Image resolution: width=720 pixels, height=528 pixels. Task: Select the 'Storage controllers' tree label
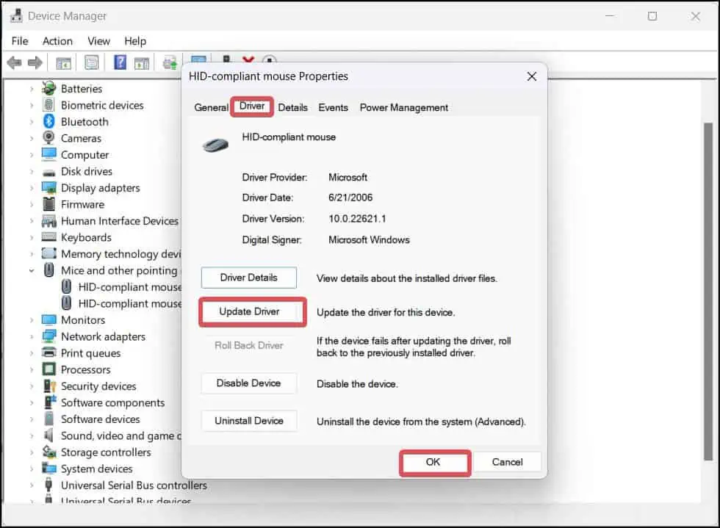pos(106,452)
